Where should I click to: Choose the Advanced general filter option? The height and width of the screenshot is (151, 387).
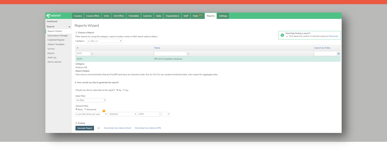click(x=85, y=109)
